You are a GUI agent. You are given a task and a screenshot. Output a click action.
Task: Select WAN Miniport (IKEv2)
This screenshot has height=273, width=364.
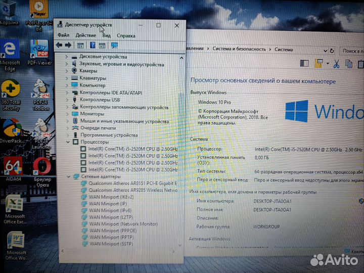[x=111, y=197]
